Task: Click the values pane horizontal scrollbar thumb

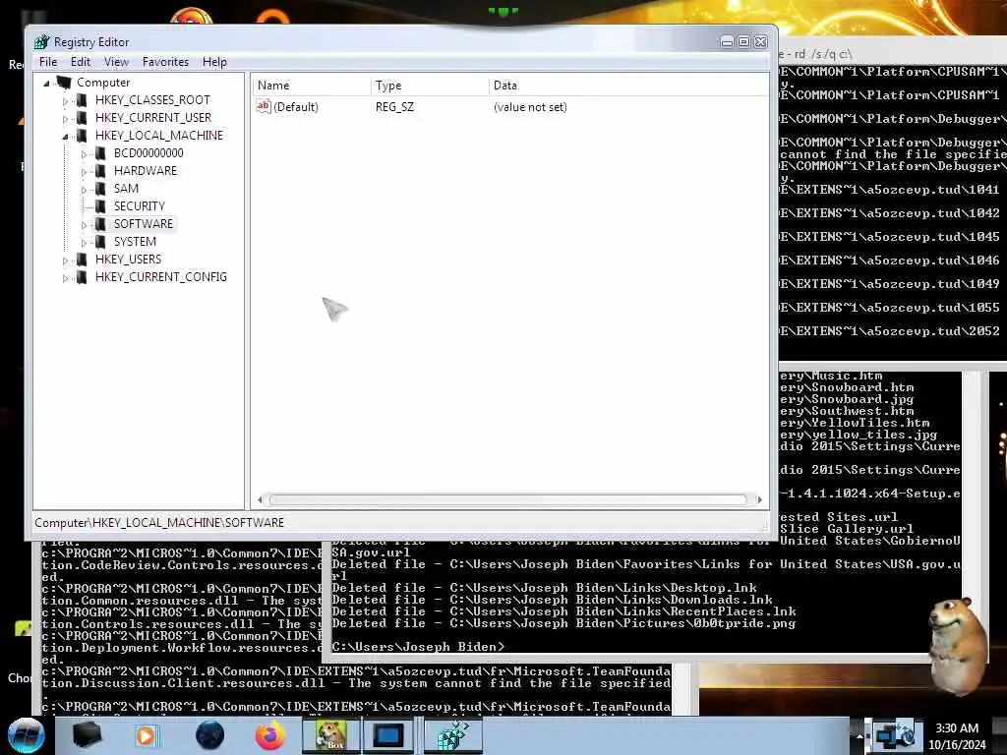Action: (508, 499)
